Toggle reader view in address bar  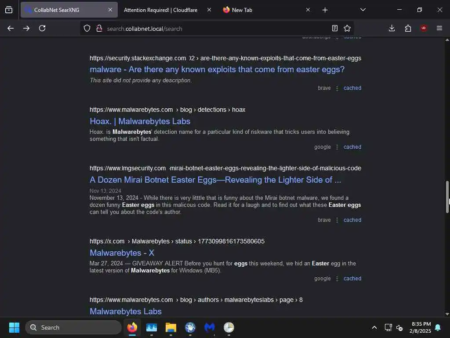(x=334, y=28)
